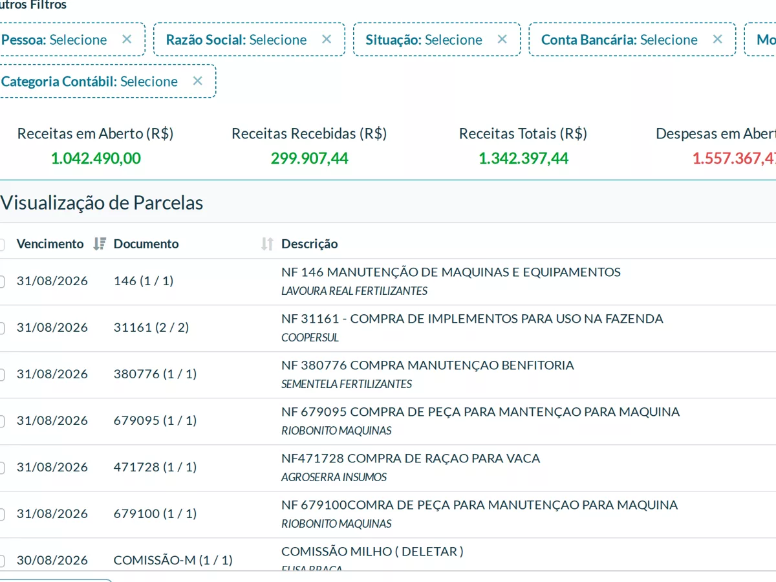Viewport: 776px width, 582px height.
Task: Click the 30/08/2026 due date cell
Action: [52, 560]
